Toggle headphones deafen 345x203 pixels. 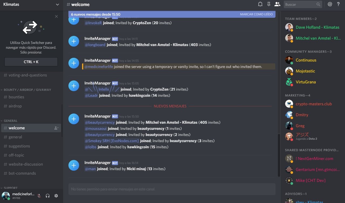pos(48,196)
